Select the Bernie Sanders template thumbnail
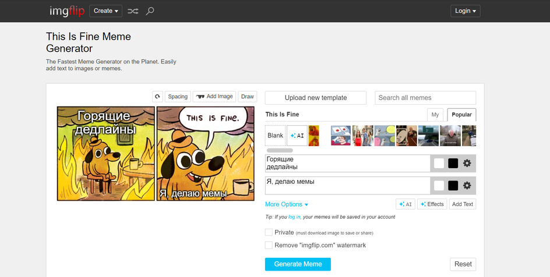 (450, 136)
